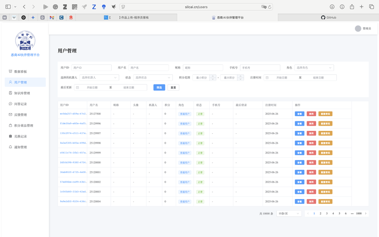Click 禁用 for user 25129996
Screen dimensions: 379x237
(311, 124)
